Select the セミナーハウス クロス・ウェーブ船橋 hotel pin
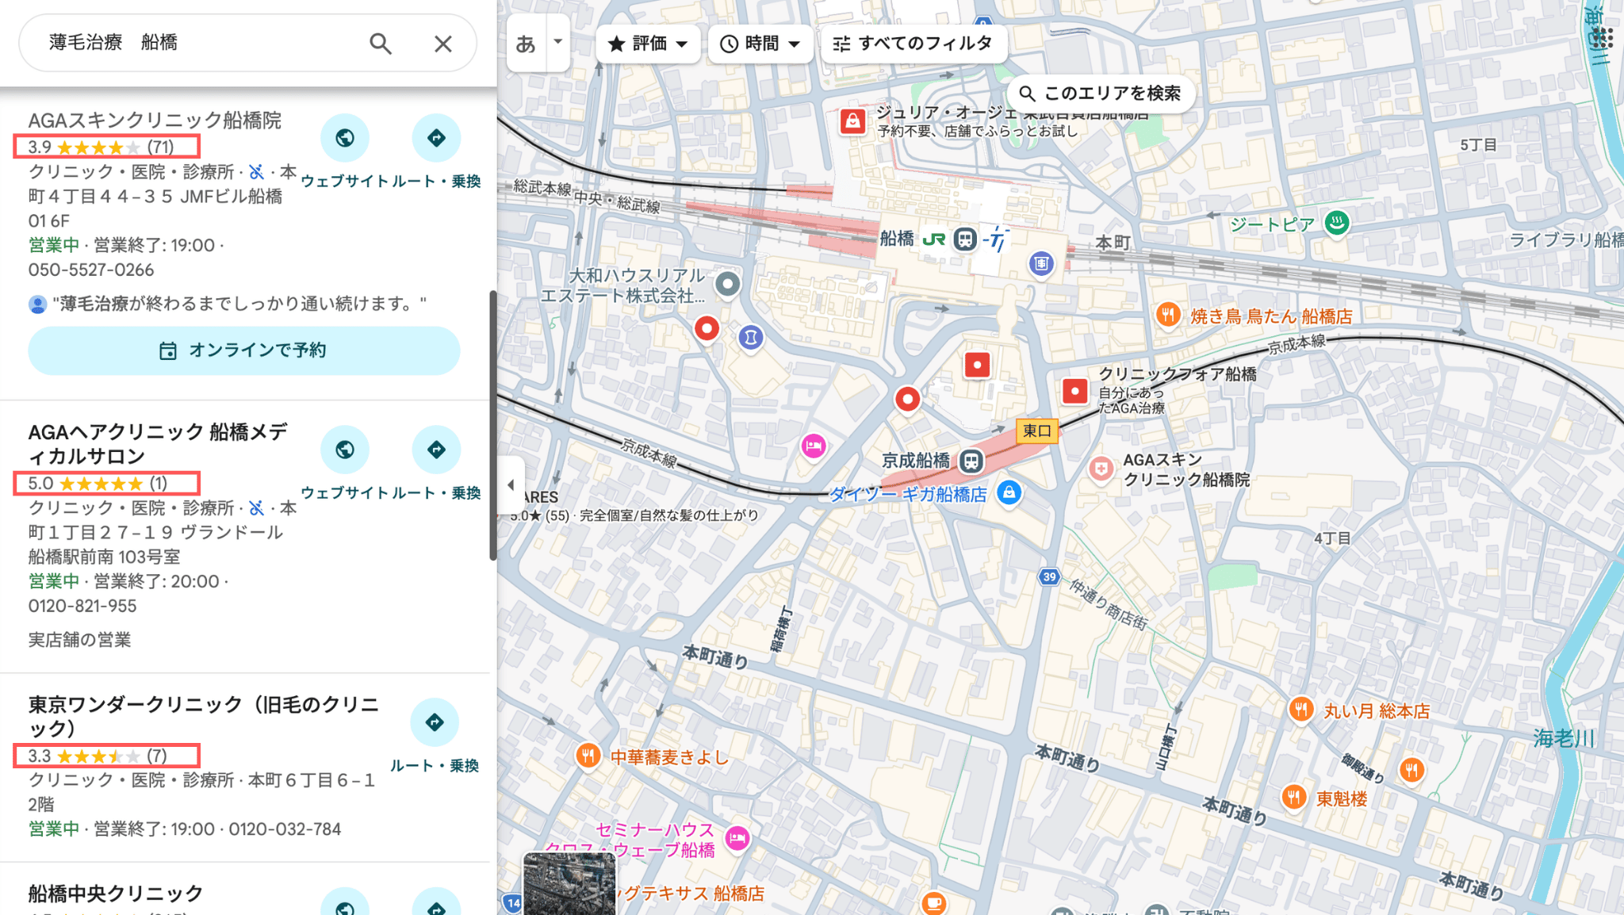The width and height of the screenshot is (1624, 915). pyautogui.click(x=737, y=838)
